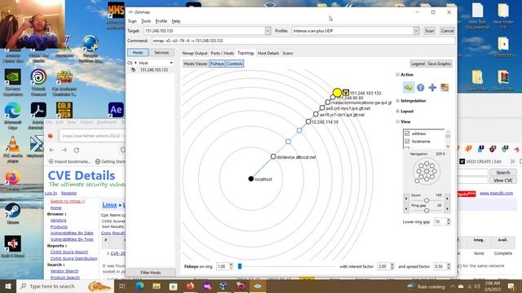Select the colored region fill action icon
This screenshot has height=293, width=522.
[445, 87]
